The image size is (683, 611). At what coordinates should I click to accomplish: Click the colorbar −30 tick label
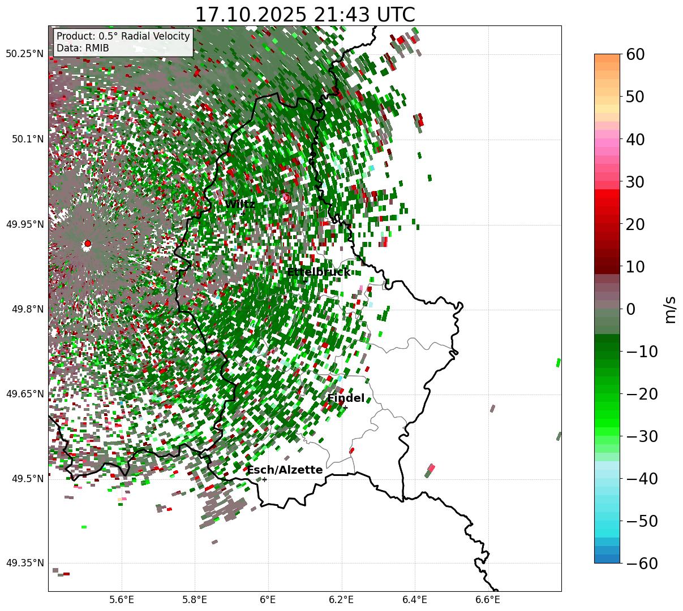point(642,436)
